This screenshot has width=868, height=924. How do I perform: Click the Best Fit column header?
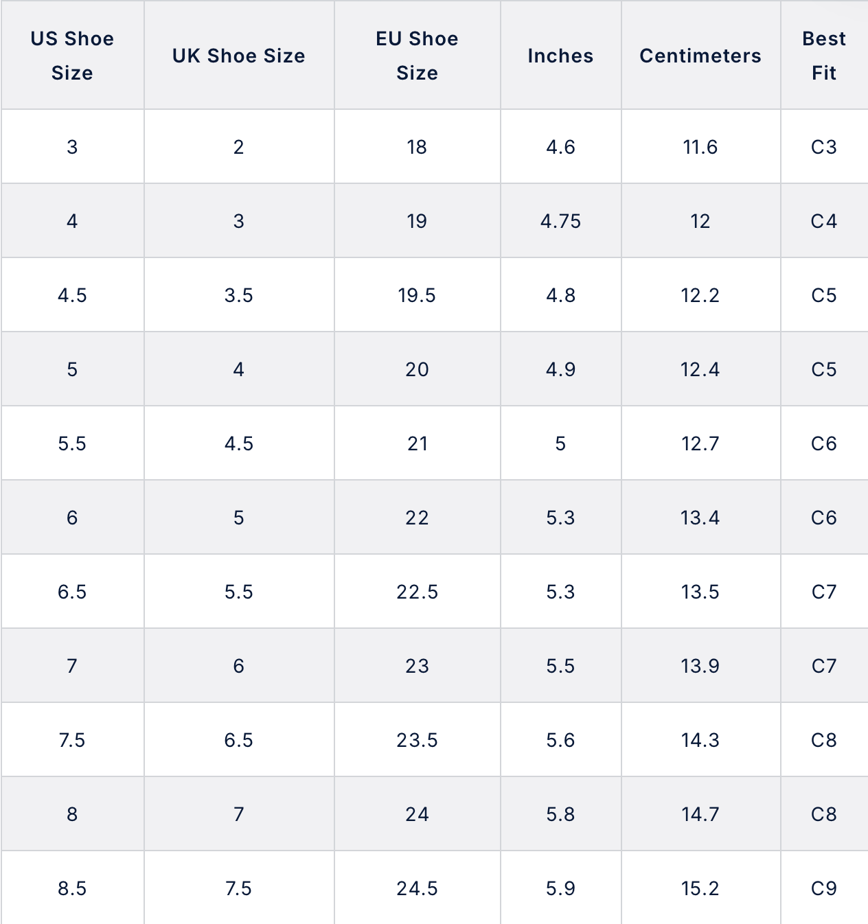click(x=824, y=55)
